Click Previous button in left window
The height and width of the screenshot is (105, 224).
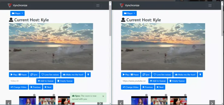point(35,87)
